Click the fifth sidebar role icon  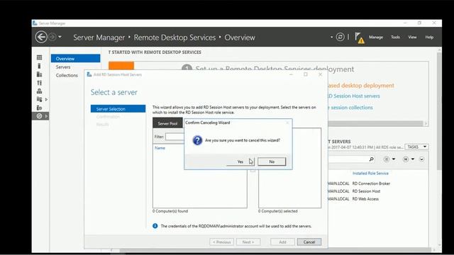40,91
